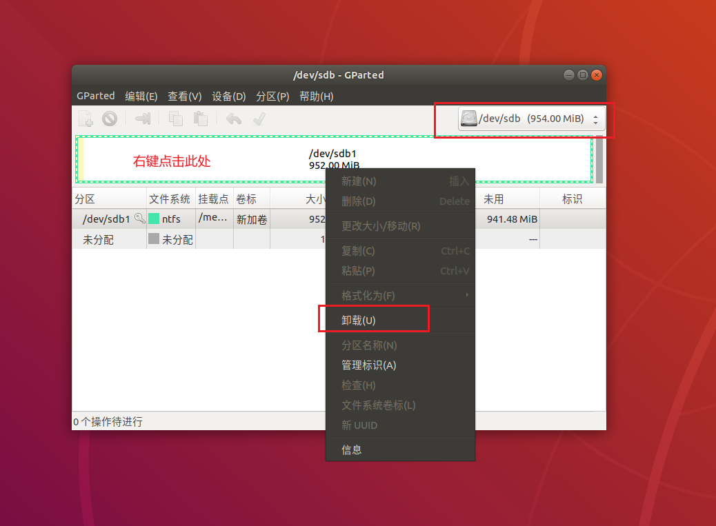Viewport: 716px width, 526px height.
Task: Click the apply operations checkmark icon
Action: [x=259, y=119]
